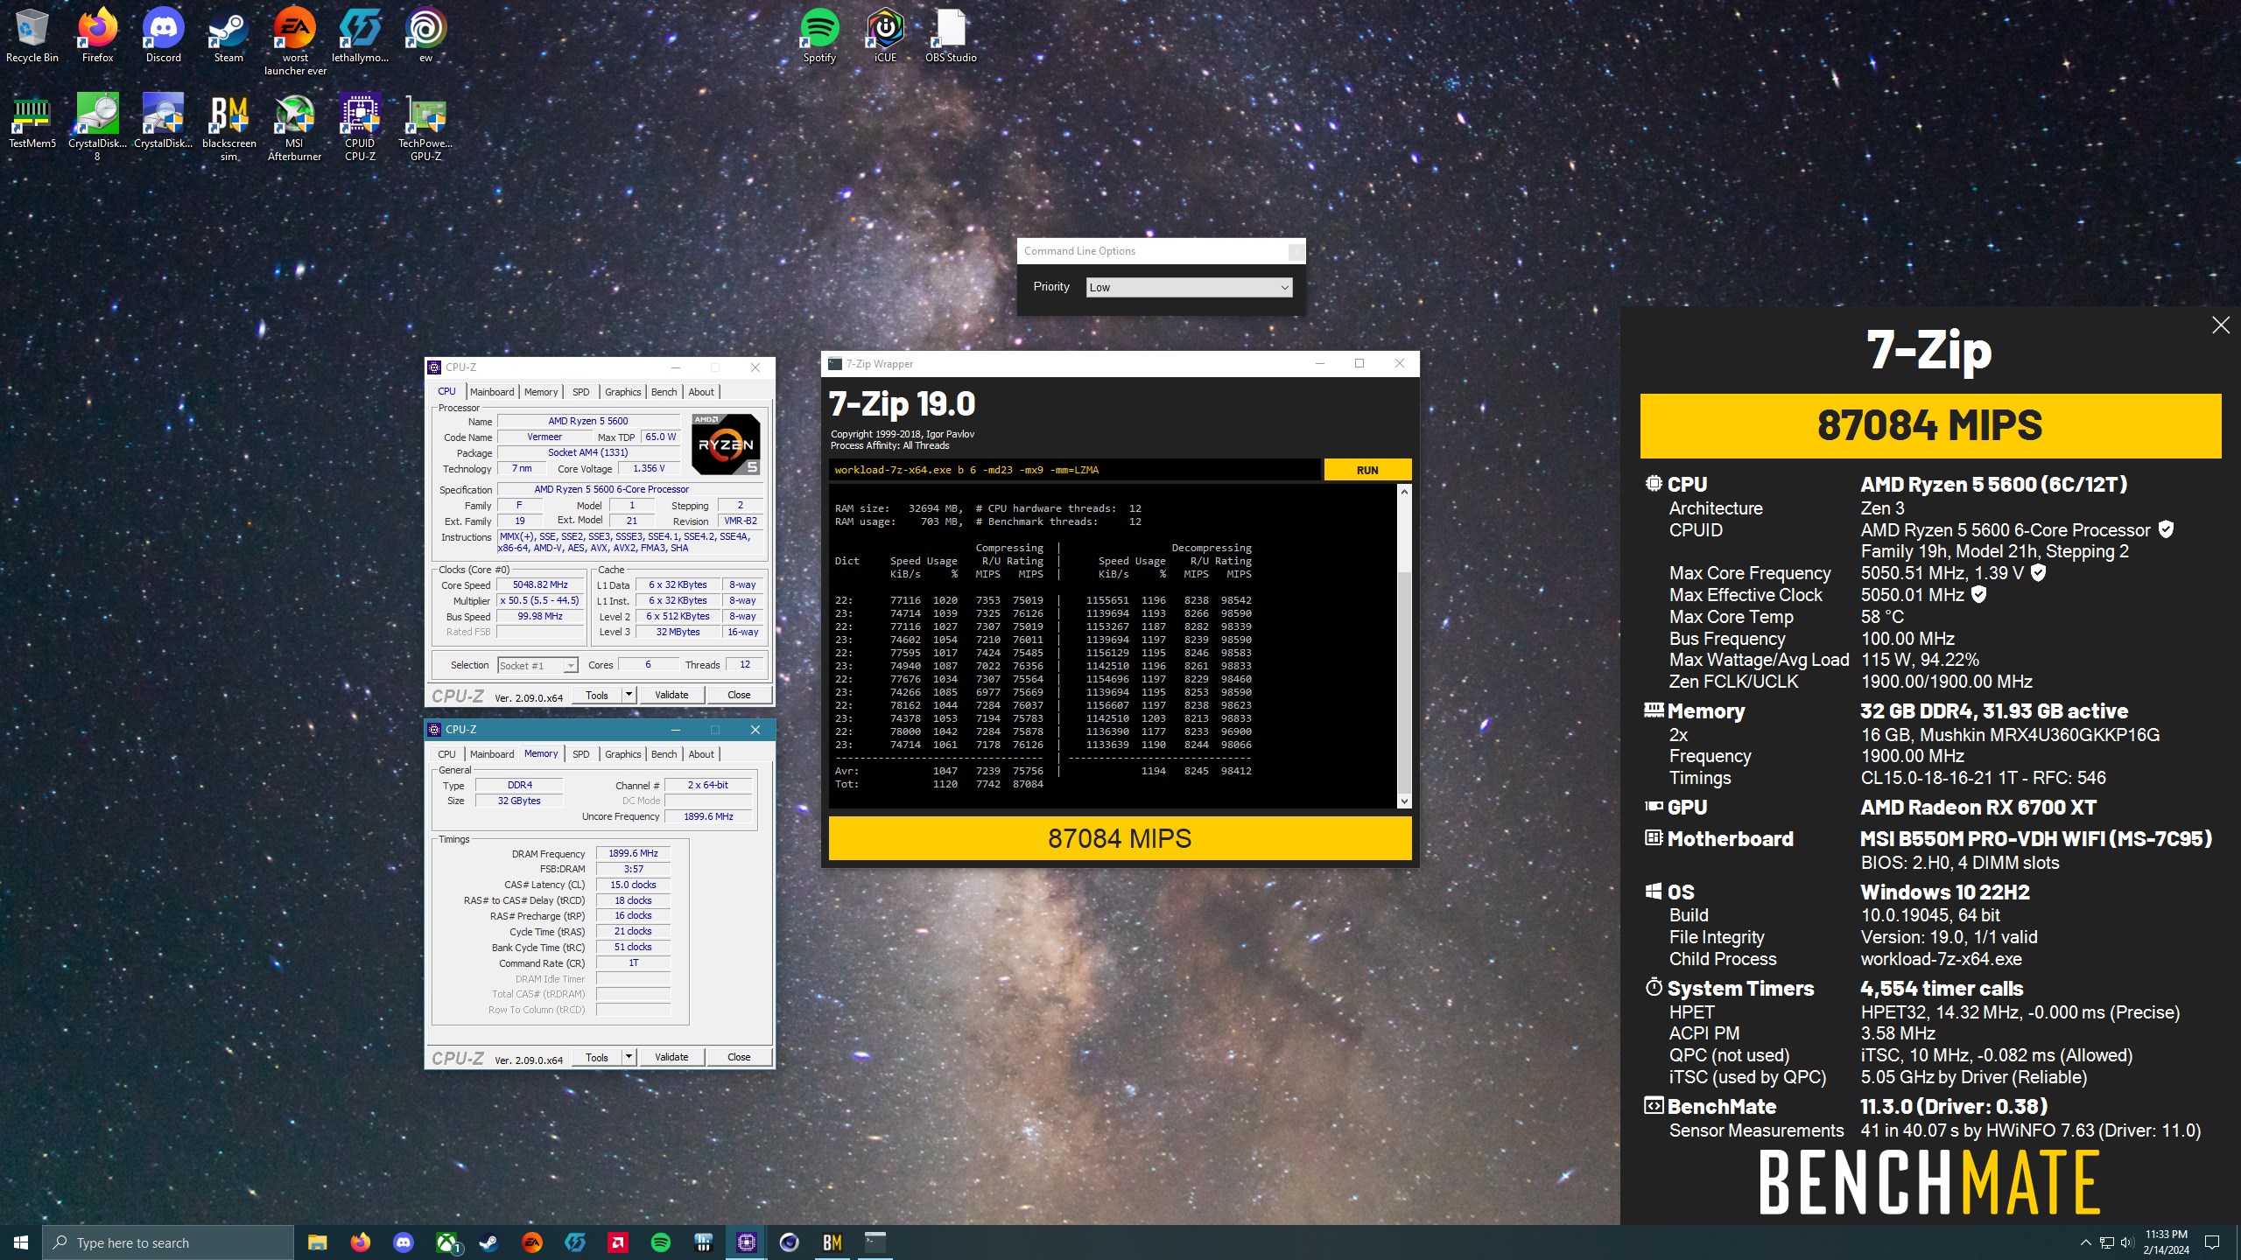Click scroll-down arrow in 7-Zip output
The image size is (2241, 1260).
pyautogui.click(x=1404, y=801)
